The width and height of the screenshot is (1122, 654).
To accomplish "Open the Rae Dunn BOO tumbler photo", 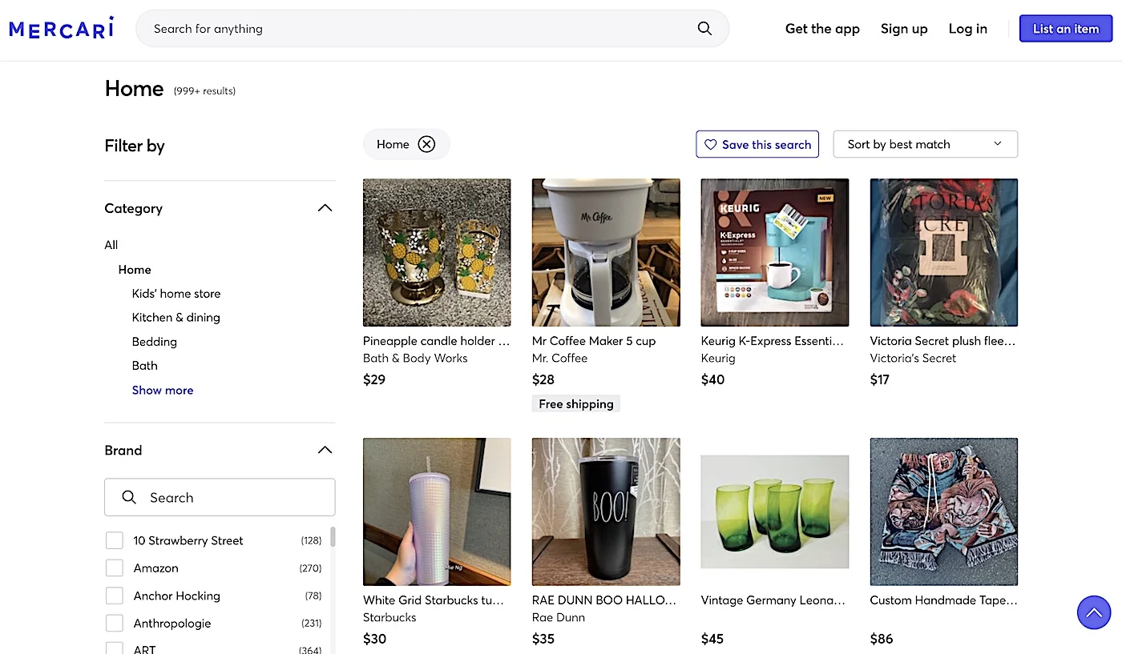I will pyautogui.click(x=606, y=512).
